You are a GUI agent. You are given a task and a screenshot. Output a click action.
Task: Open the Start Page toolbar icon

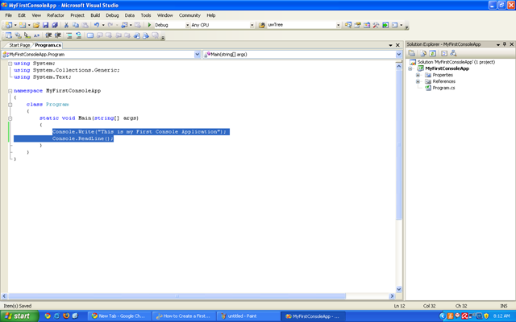(x=385, y=25)
